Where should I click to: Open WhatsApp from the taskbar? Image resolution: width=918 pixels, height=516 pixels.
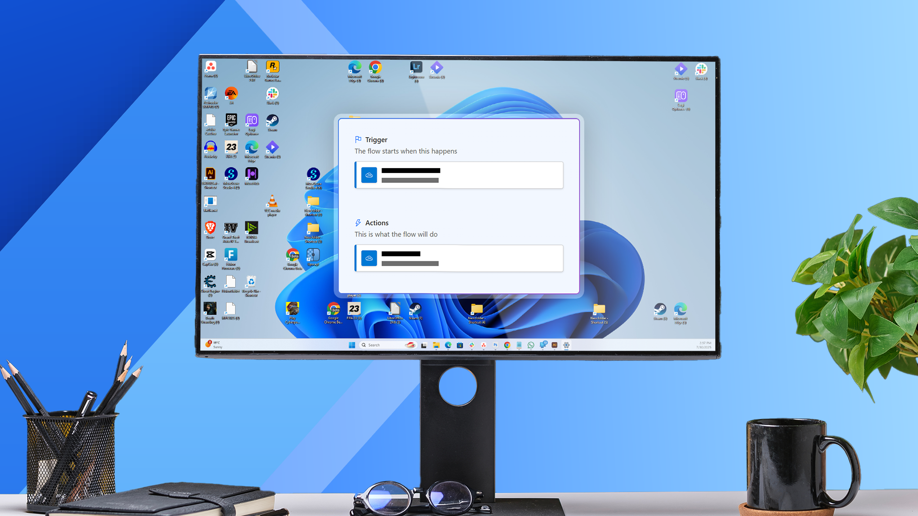coord(531,345)
